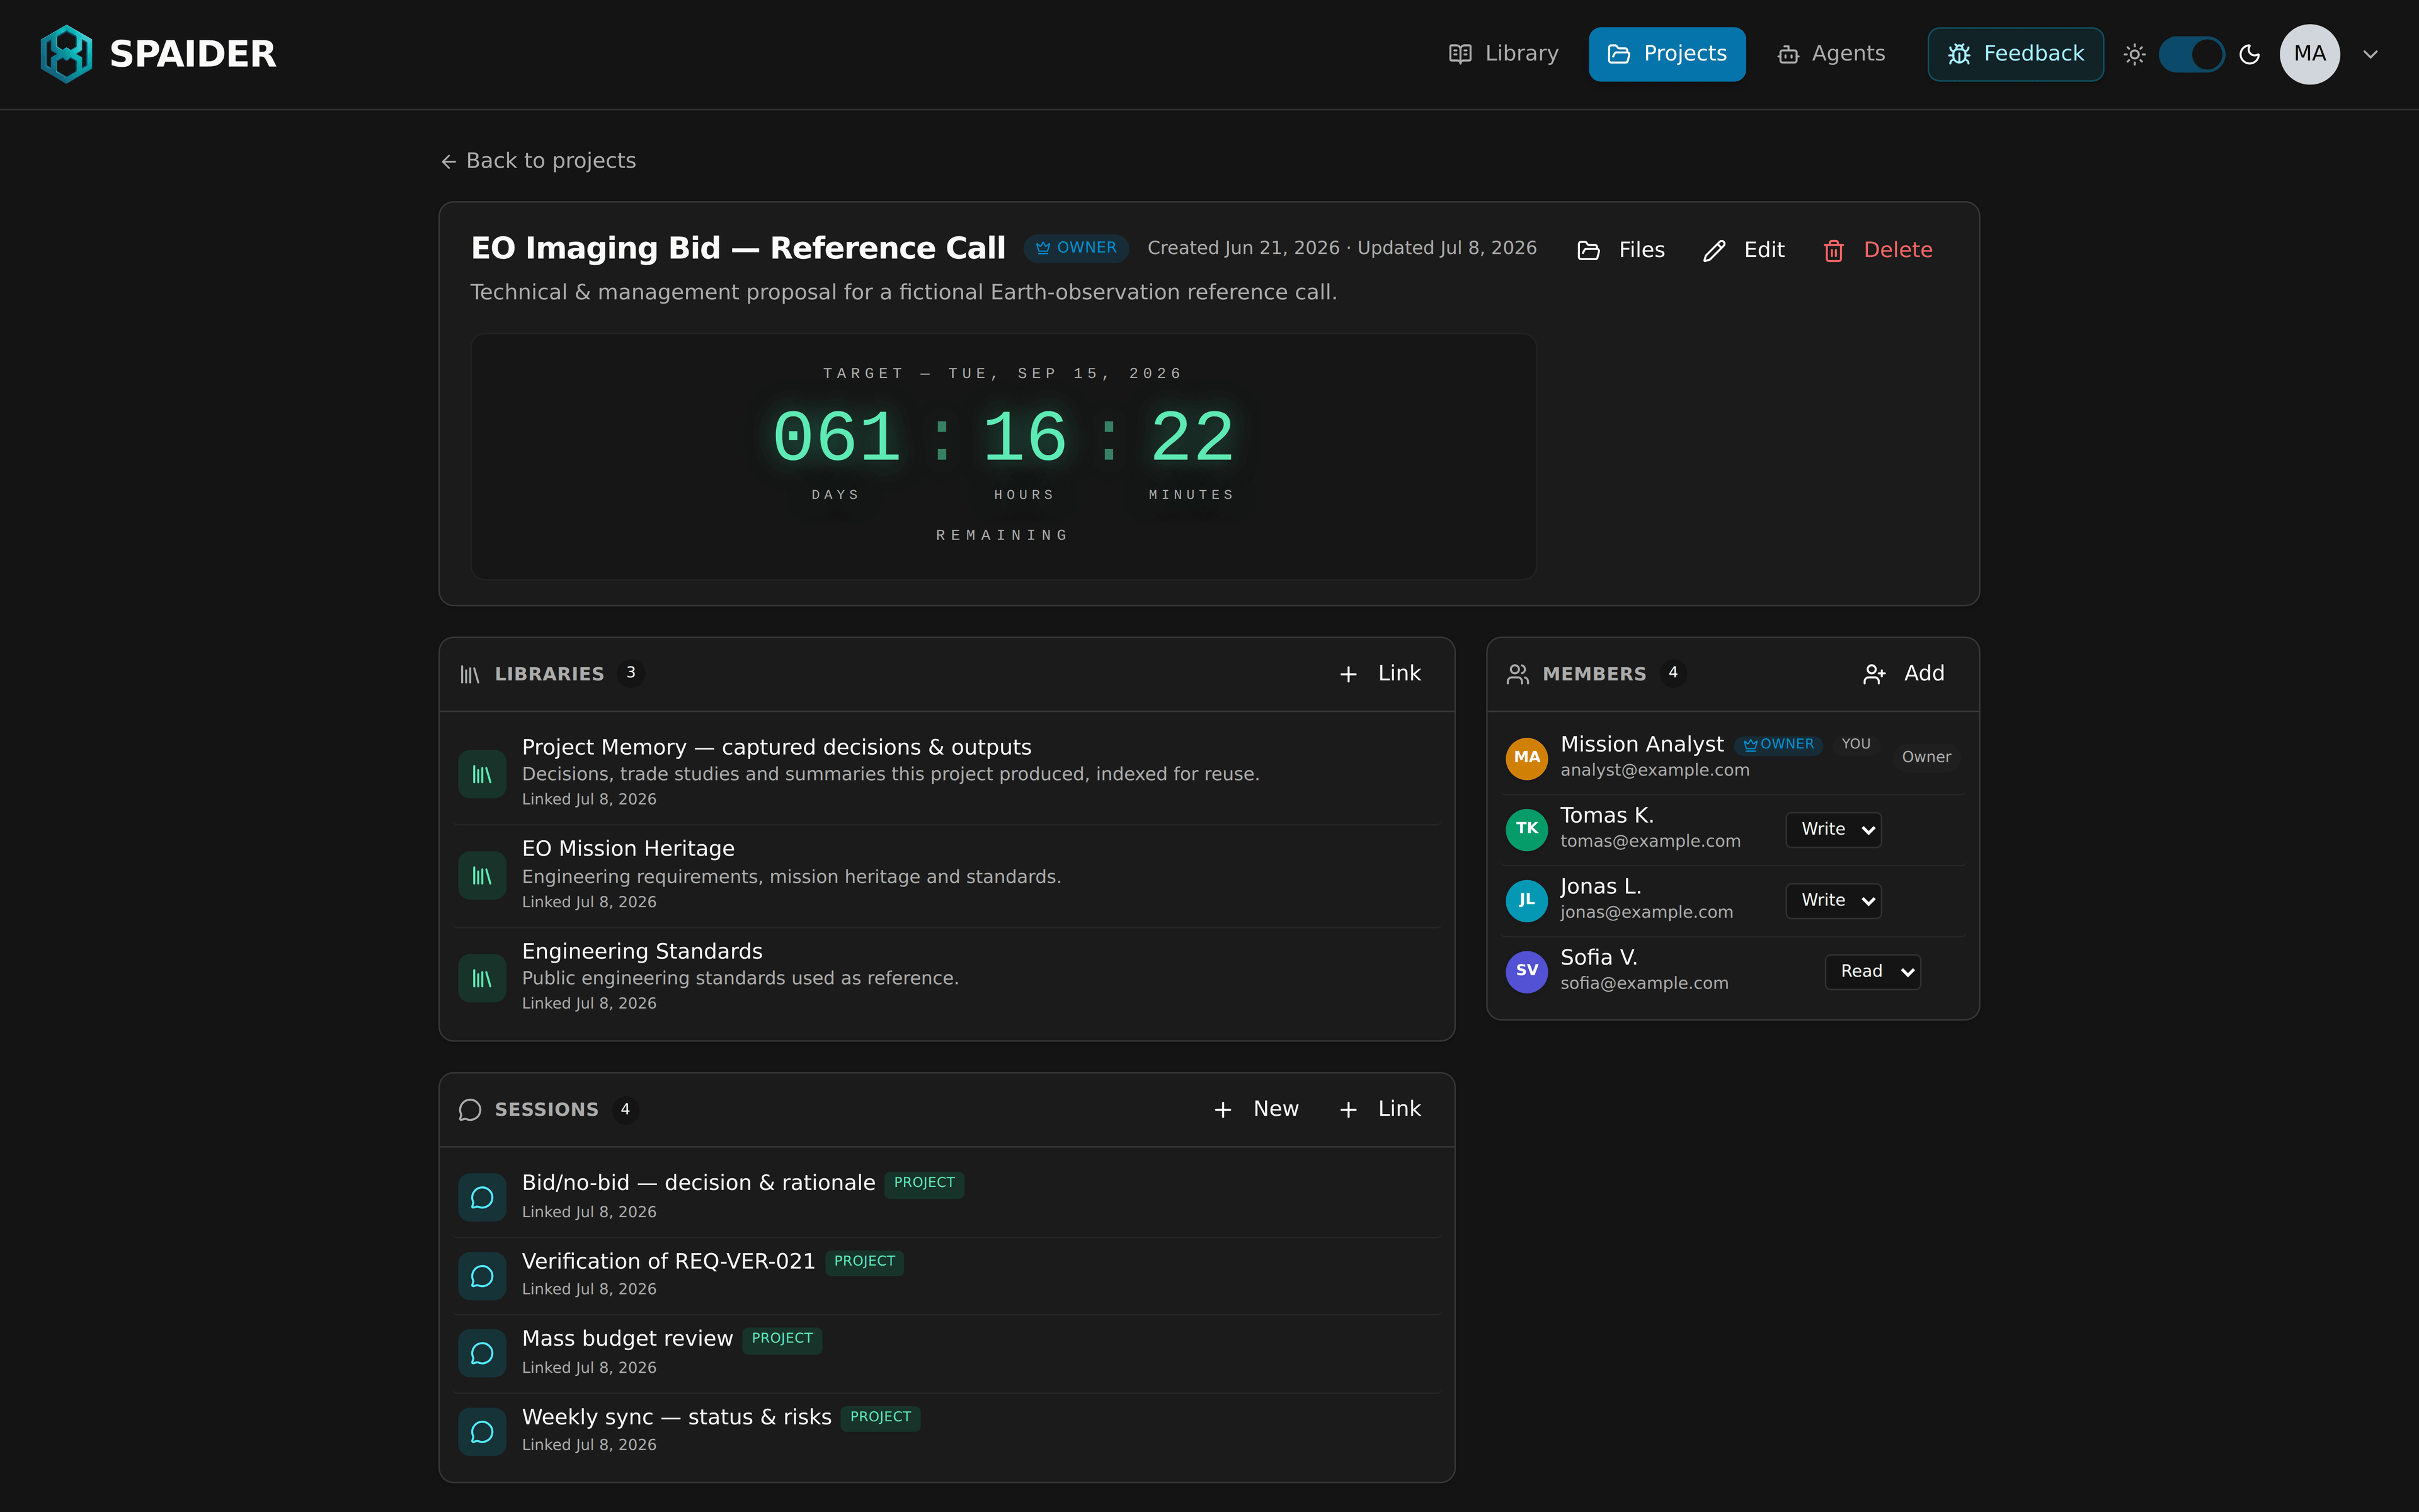
Task: Open the Feedback button
Action: (2014, 54)
